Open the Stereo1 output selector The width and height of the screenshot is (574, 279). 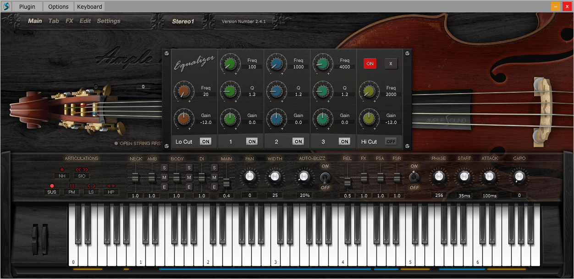coord(183,21)
